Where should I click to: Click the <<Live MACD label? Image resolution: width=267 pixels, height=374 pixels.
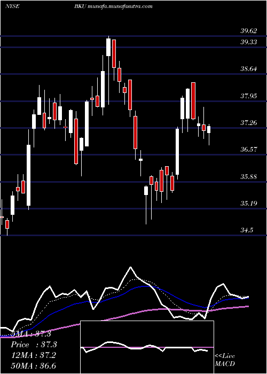coord(225,360)
